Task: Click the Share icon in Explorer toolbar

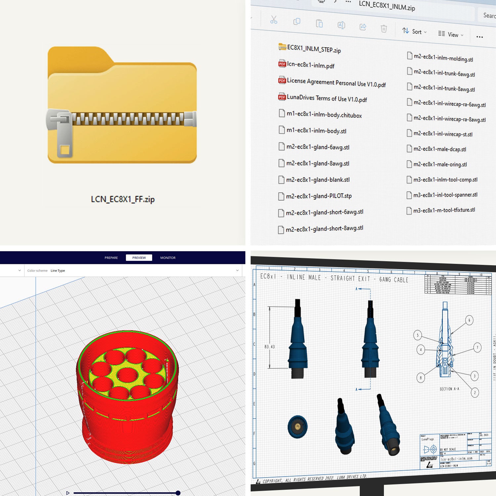Action: tap(362, 27)
